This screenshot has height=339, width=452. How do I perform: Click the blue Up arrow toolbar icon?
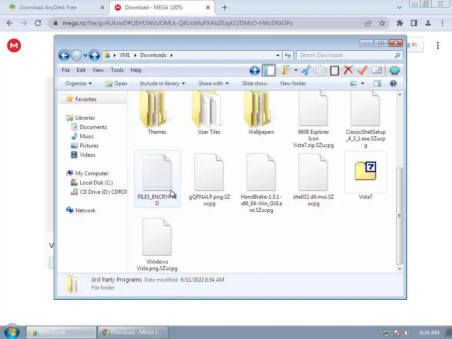pyautogui.click(x=255, y=70)
